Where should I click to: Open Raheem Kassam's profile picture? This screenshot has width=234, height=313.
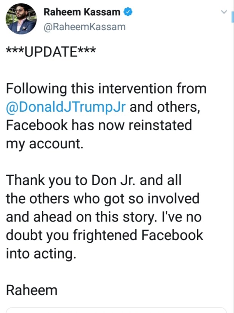[21, 19]
